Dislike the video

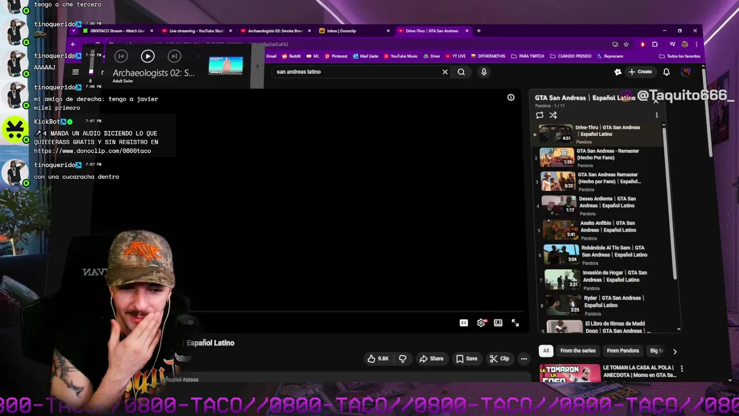point(402,359)
